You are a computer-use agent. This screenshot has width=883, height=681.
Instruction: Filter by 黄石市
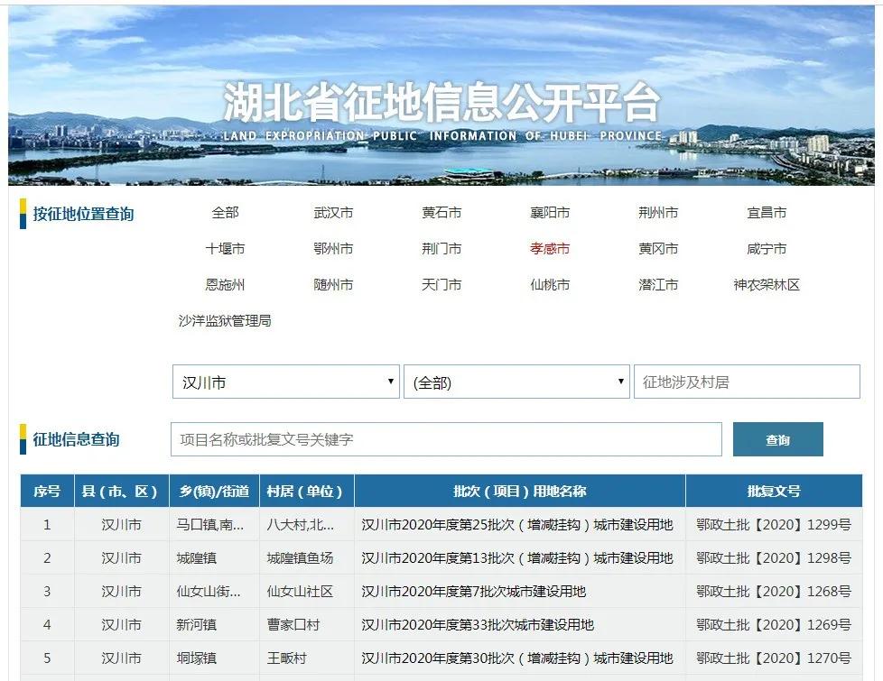tap(441, 213)
